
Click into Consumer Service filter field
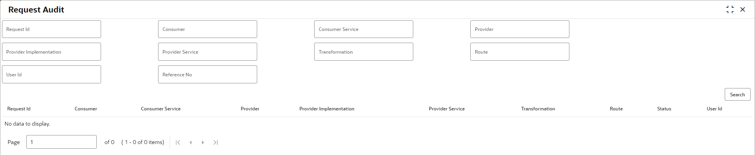pos(364,29)
